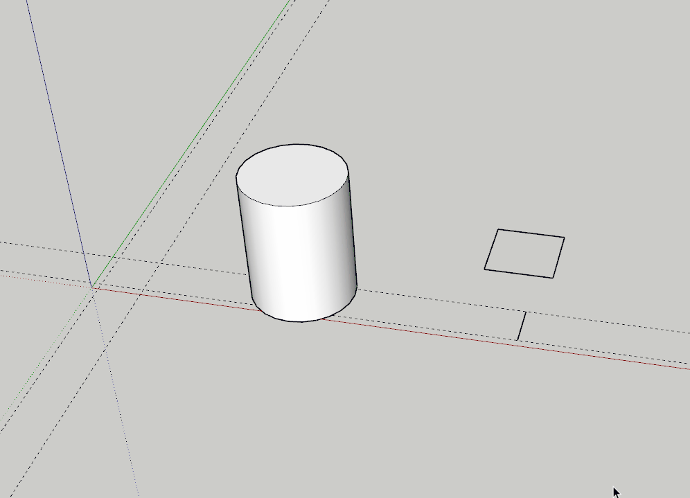This screenshot has width=690, height=498.
Task: Select the dotted red axis left of origin
Action: [x=42, y=279]
